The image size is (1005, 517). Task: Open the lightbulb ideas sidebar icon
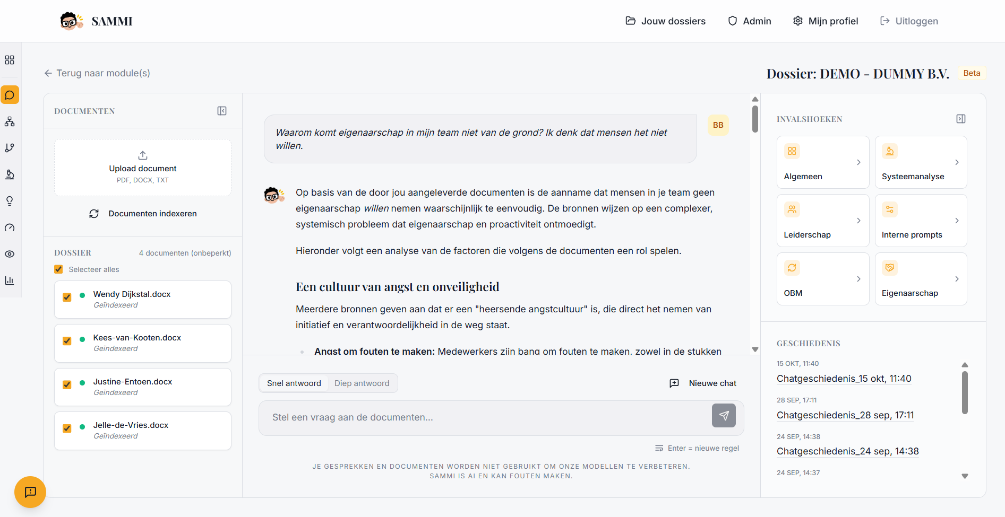[x=10, y=201]
